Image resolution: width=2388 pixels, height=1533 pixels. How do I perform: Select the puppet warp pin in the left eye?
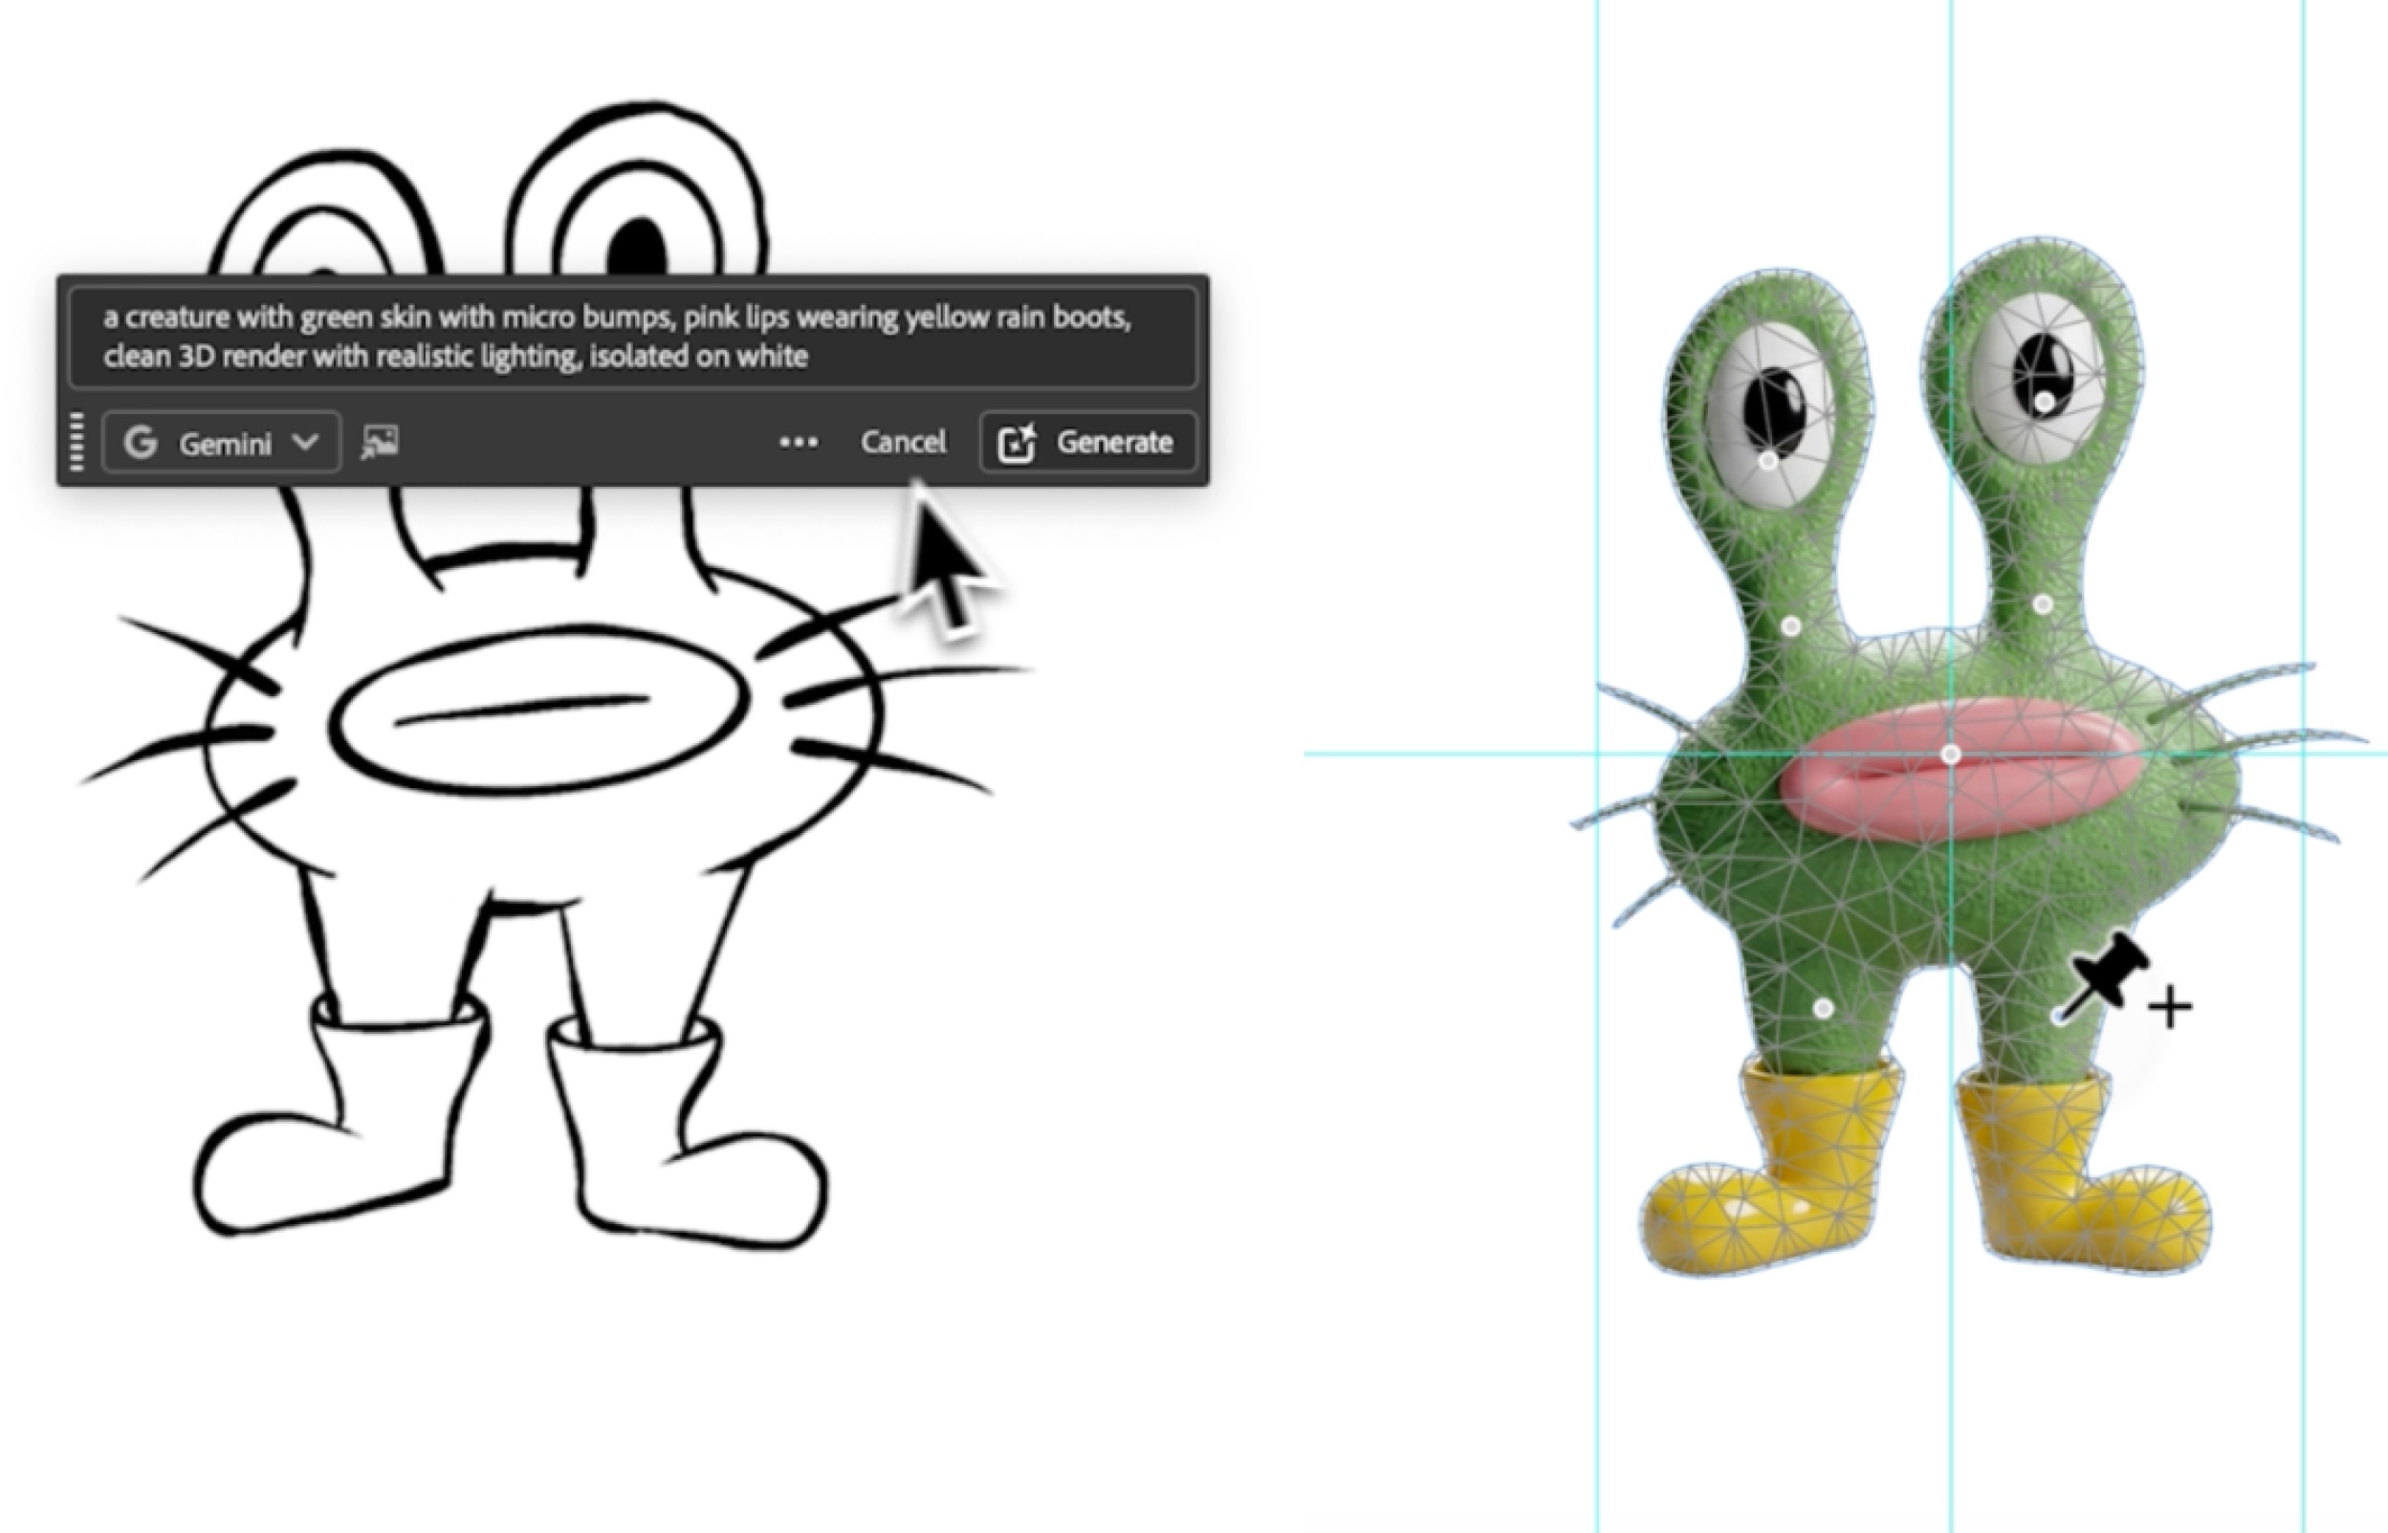coord(1768,462)
